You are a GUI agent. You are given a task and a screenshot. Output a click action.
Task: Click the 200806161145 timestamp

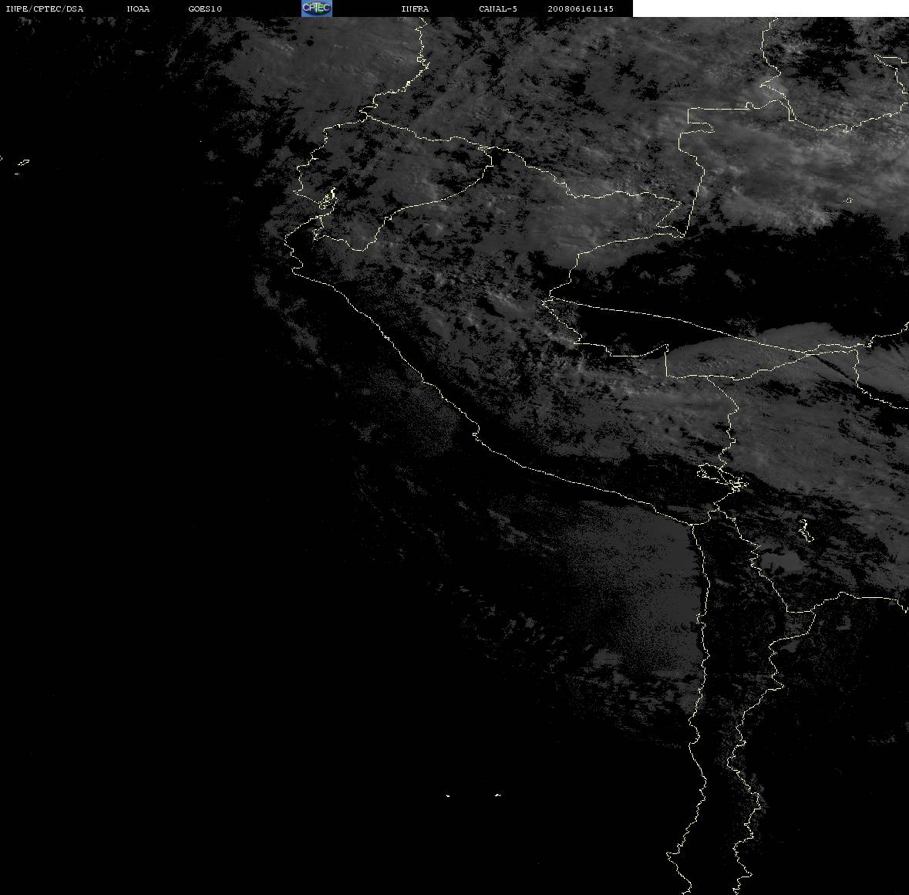pyautogui.click(x=581, y=8)
